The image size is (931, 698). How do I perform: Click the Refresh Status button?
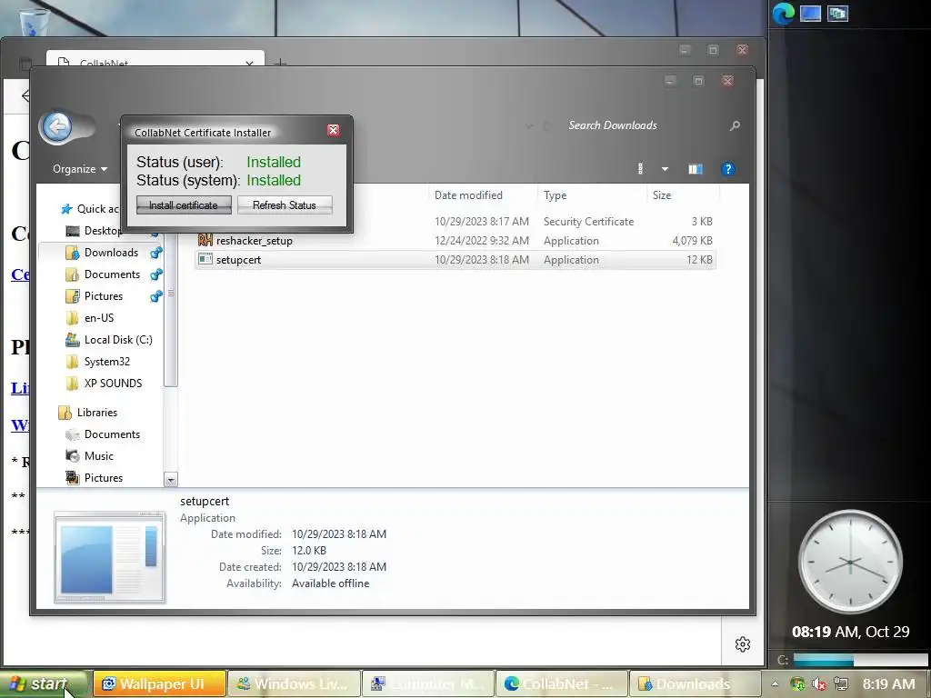click(285, 204)
